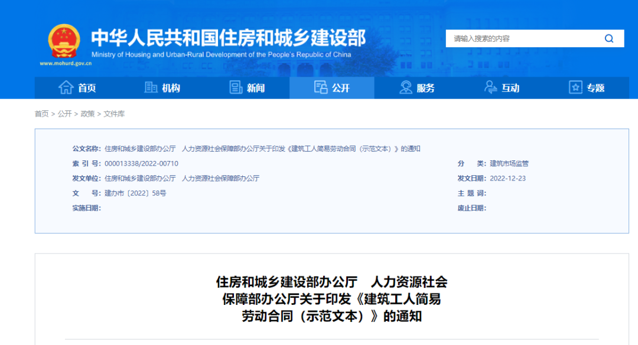Image resolution: width=638 pixels, height=345 pixels.
Task: Click the 互动 interaction icon
Action: tap(490, 87)
